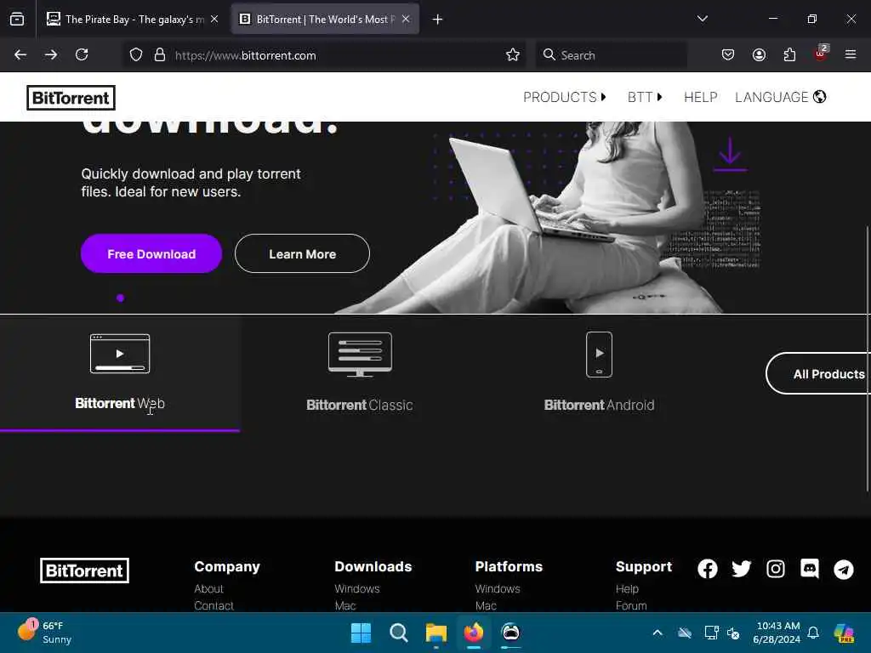Click the footer BitTorrent logo
Viewport: 871px width, 653px height.
(84, 571)
